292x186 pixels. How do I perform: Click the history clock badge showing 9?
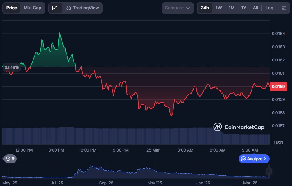point(10,159)
